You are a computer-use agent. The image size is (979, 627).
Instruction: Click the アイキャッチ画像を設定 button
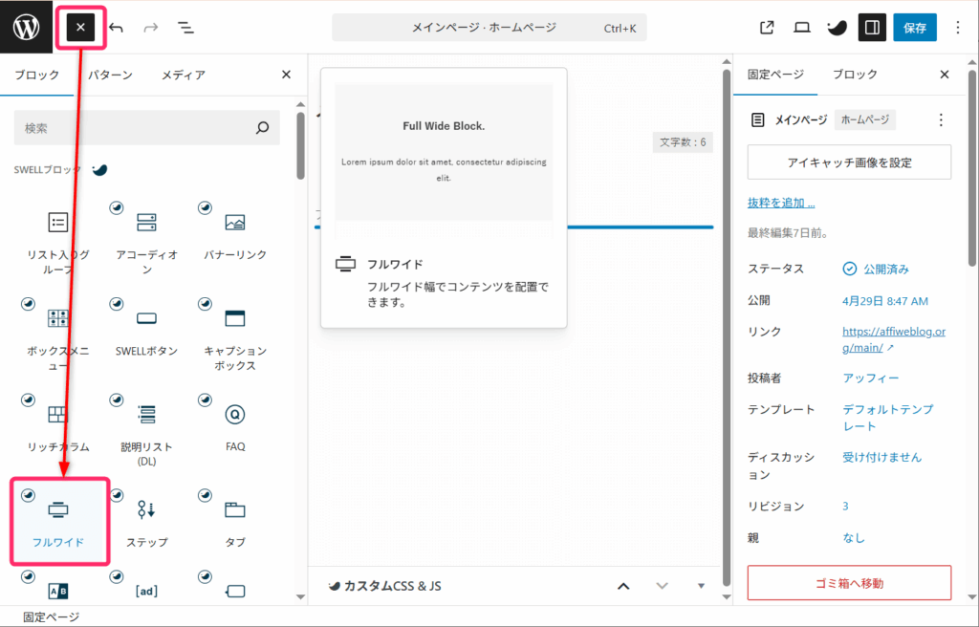849,162
